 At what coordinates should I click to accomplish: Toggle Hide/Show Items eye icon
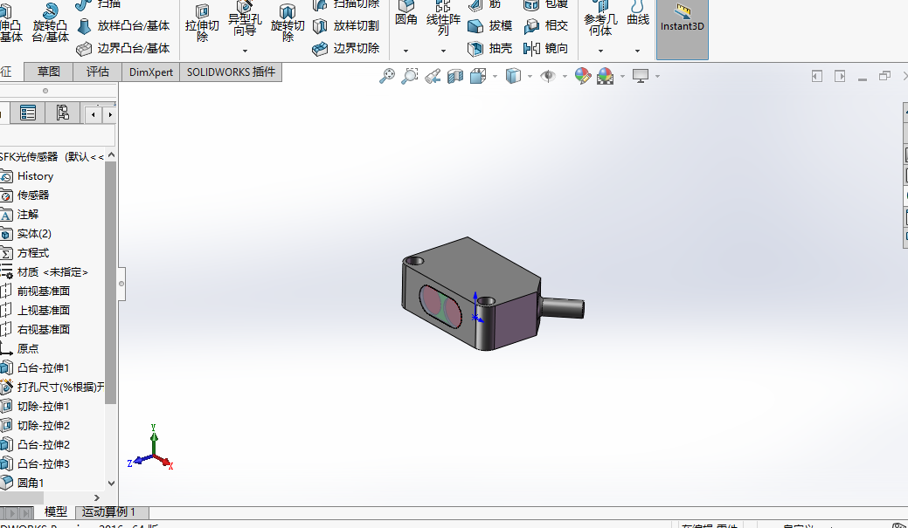548,76
